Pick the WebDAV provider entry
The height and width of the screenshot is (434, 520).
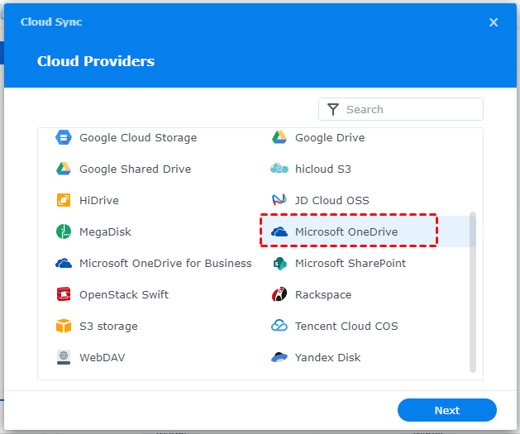102,358
